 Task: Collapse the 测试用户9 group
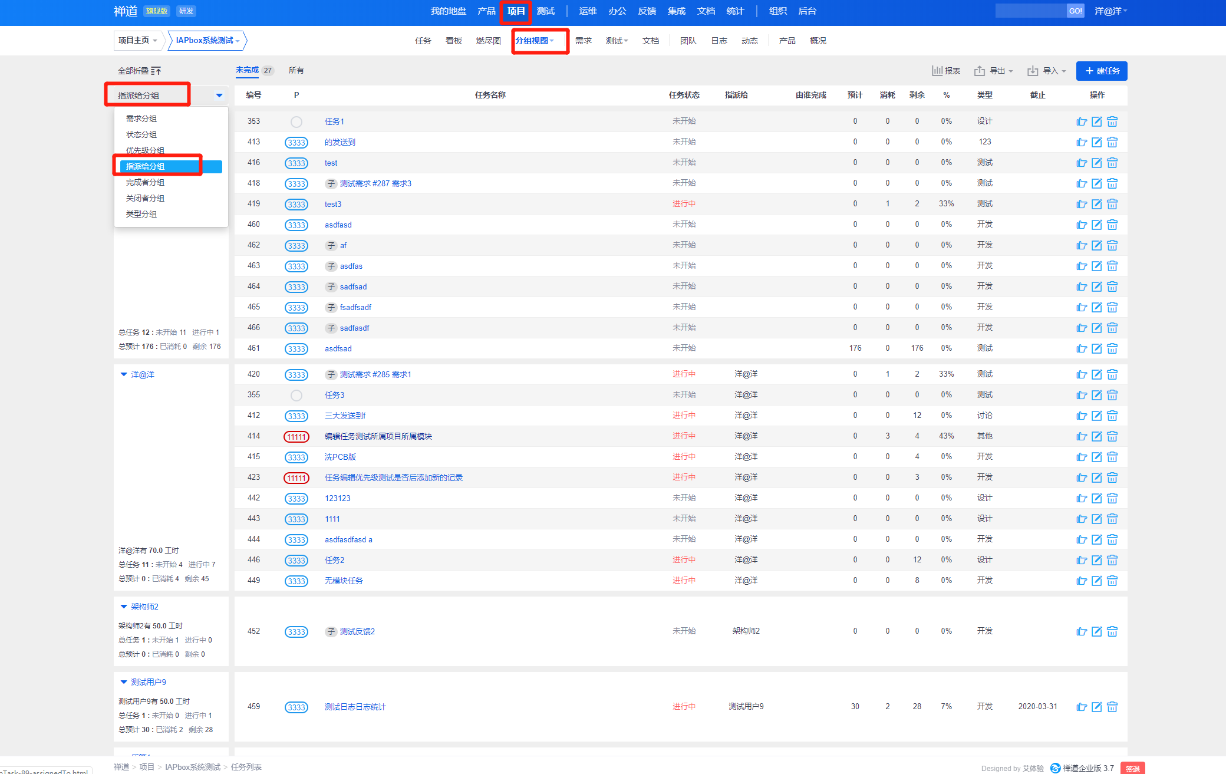point(124,682)
